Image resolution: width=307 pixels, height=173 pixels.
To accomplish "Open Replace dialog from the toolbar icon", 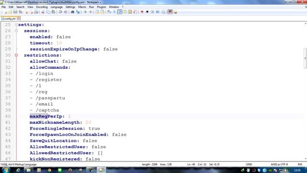I will pos(78,12).
